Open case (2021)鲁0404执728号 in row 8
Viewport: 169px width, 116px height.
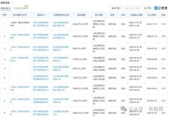20,101
